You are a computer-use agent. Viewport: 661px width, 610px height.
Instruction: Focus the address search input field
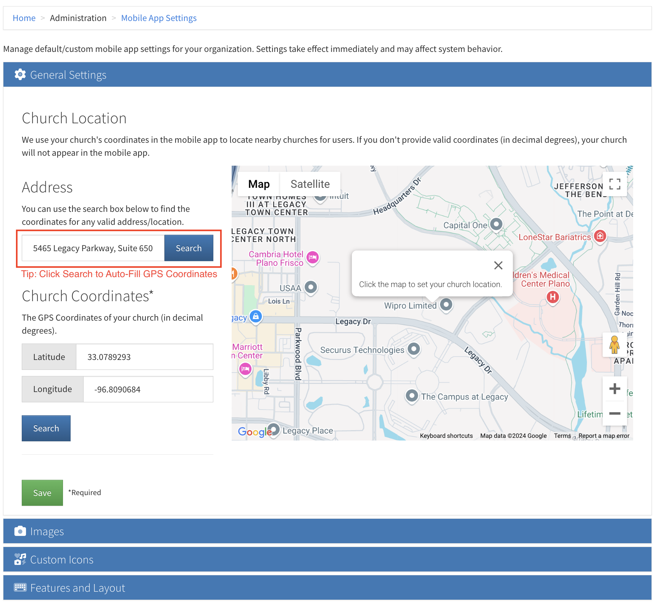(x=93, y=248)
